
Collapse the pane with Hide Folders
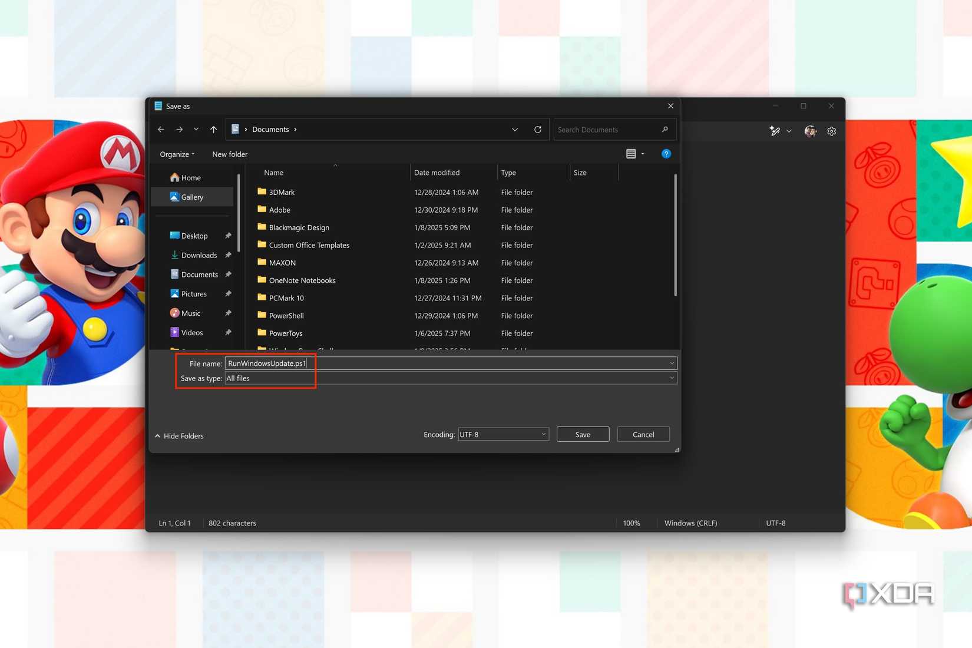tap(180, 436)
